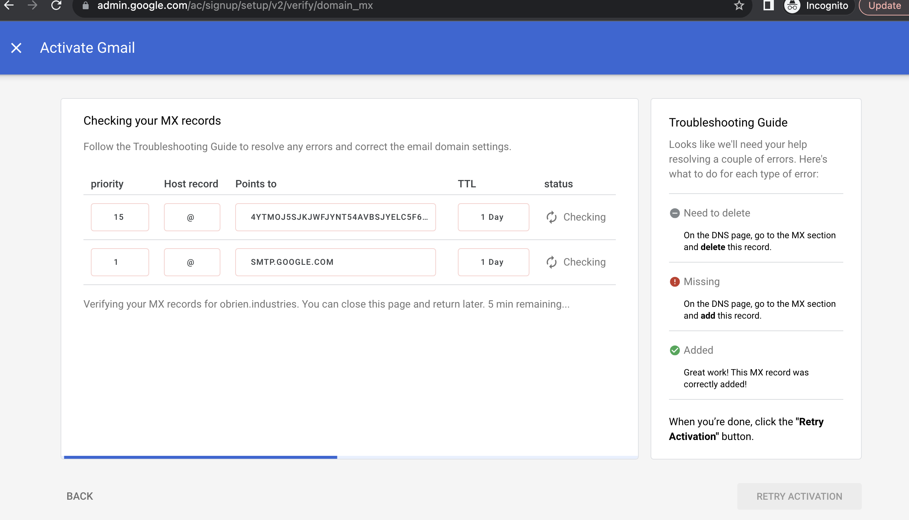Click the Checking refresh icon on the priority 15 row
This screenshot has height=520, width=909.
click(x=551, y=217)
